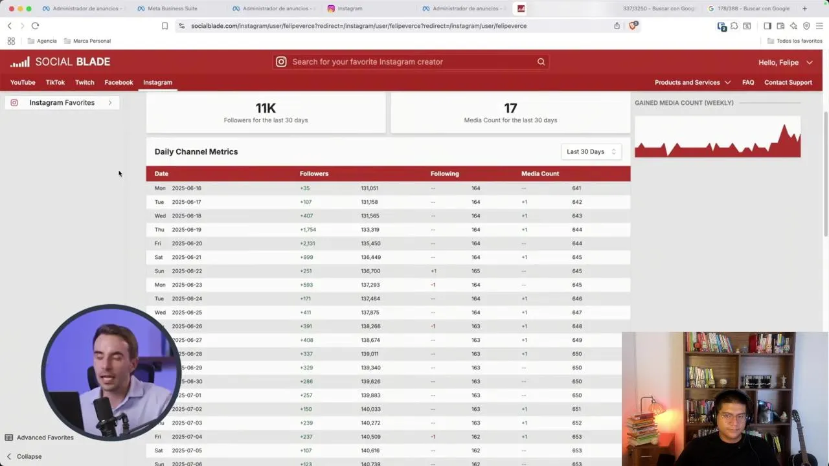Click the share icon in the address bar
Screen dimensions: 829x466
point(617,26)
